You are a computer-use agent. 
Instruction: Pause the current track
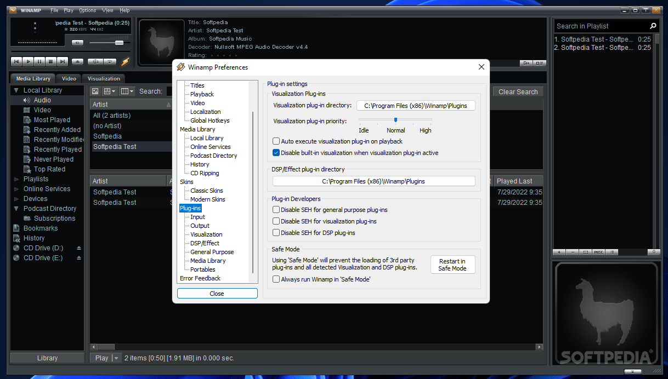coord(39,62)
